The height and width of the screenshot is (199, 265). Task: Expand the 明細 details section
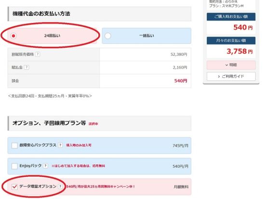pos(231,65)
